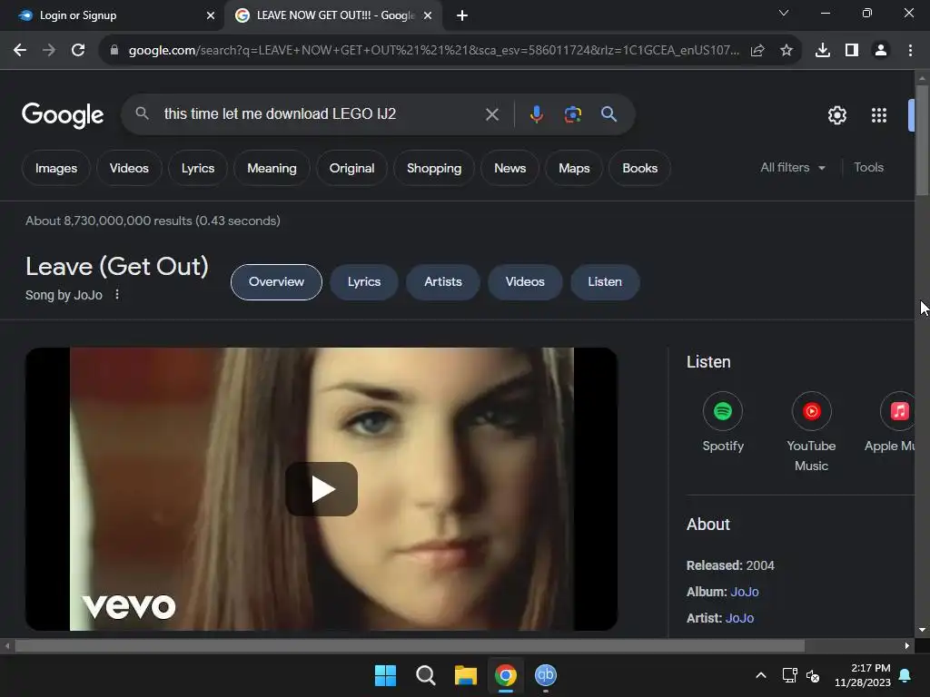
Task: Filter results by Images
Action: (56, 168)
